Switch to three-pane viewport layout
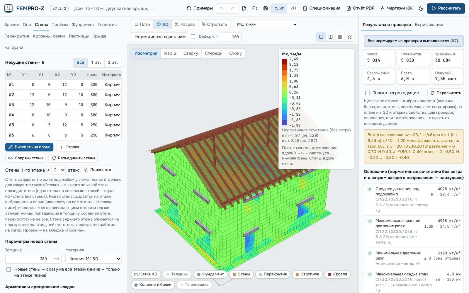Viewport: 469px width, 293px height. coord(340,37)
